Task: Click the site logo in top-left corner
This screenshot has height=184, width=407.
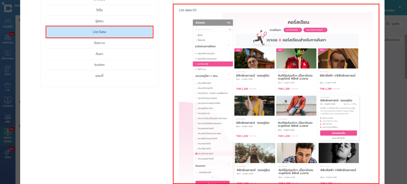Action: (x=7, y=7)
